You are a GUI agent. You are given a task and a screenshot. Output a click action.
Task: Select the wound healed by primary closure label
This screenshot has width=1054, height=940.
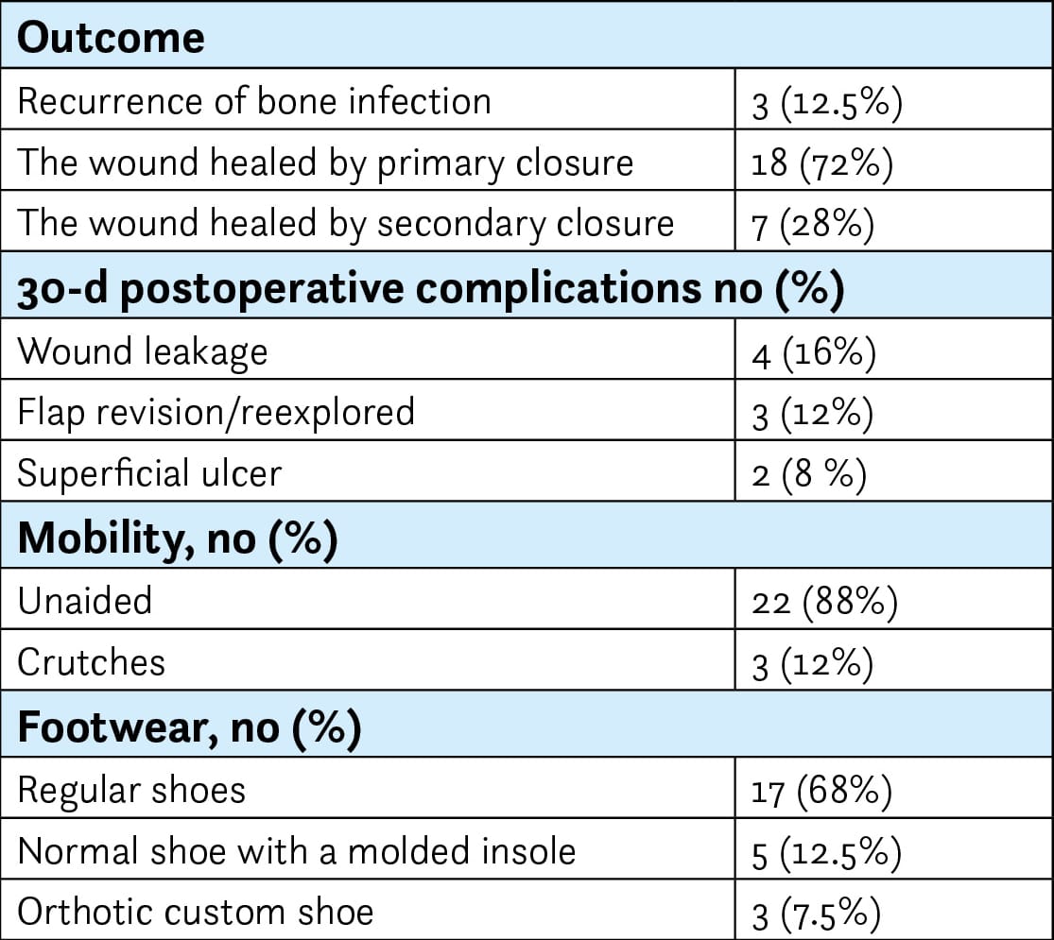[x=325, y=163]
